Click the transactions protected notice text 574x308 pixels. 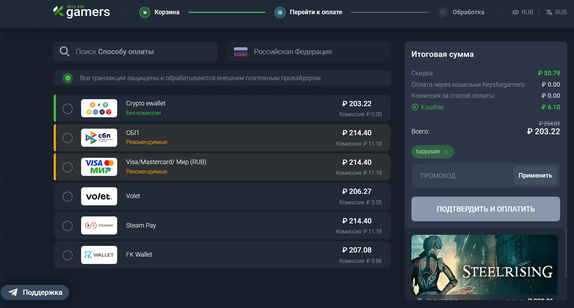[x=201, y=78]
